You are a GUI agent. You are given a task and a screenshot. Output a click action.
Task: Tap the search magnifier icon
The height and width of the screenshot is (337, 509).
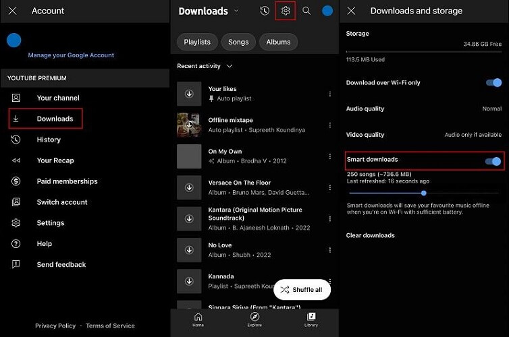(306, 11)
